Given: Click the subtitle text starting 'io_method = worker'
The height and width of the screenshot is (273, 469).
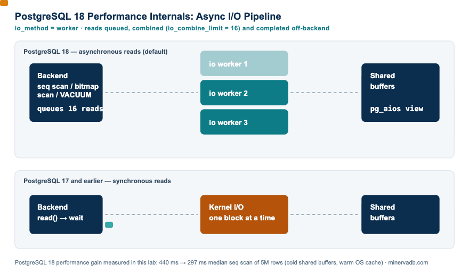Looking at the screenshot, I should [x=172, y=28].
